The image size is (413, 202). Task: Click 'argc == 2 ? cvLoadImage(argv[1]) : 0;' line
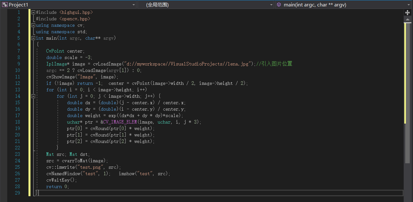94,70
